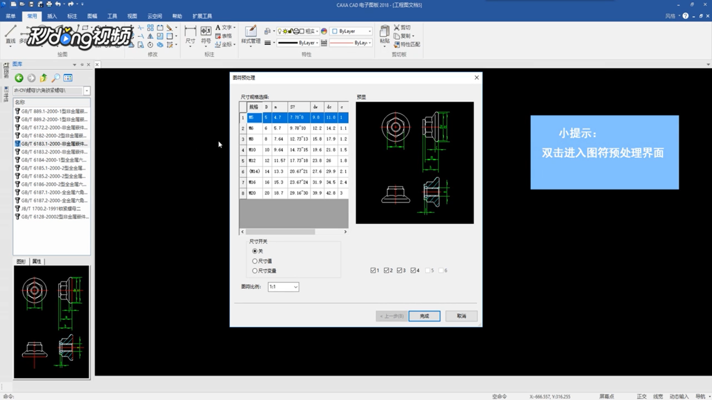The height and width of the screenshot is (400, 712).
Task: Click the grey forward arrow in library panel
Action: 31,78
